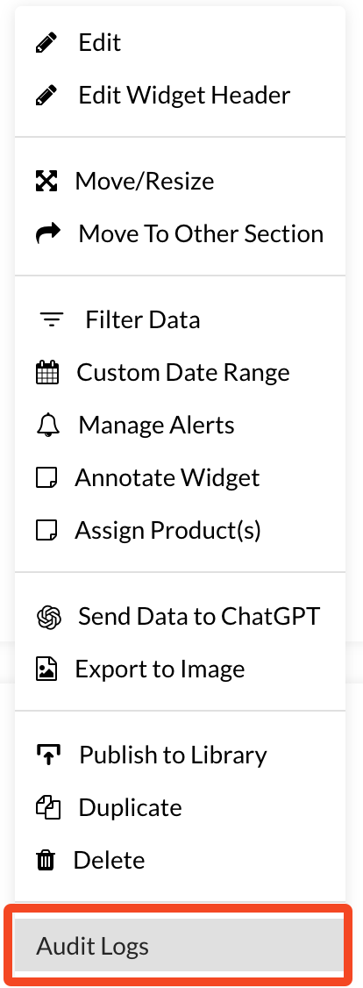363x988 pixels.
Task: Click the pencil icon next to Edit
Action: point(47,43)
